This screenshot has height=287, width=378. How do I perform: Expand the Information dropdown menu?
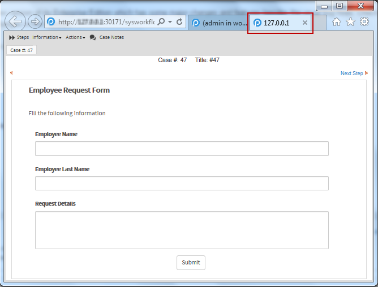[x=46, y=37]
